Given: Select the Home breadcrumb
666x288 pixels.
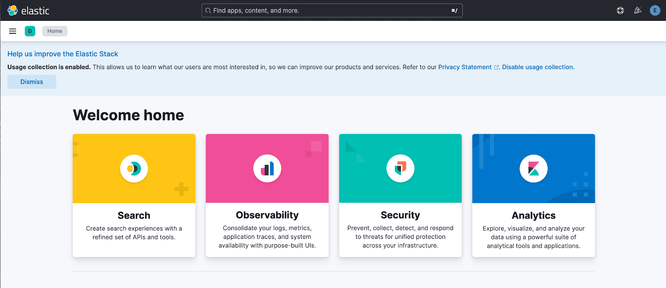Looking at the screenshot, I should [x=55, y=31].
